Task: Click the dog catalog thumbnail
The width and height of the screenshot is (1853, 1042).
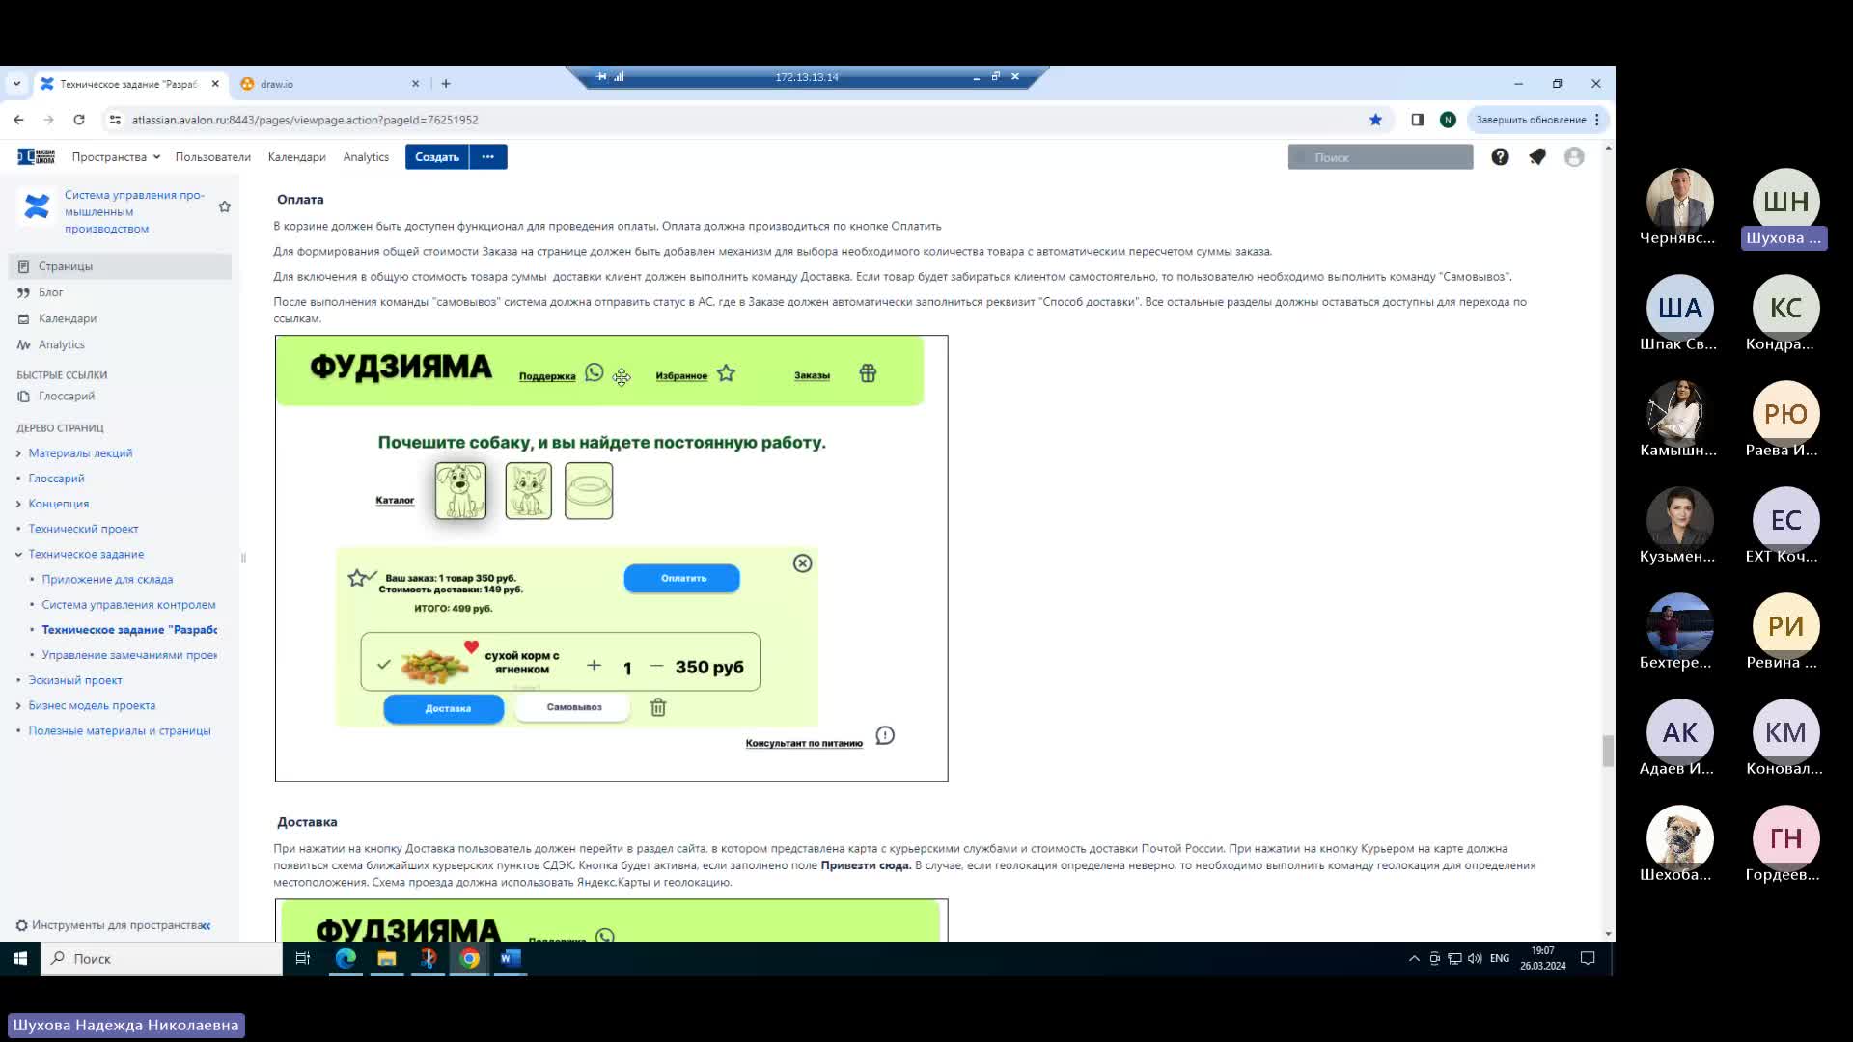Action: (460, 490)
